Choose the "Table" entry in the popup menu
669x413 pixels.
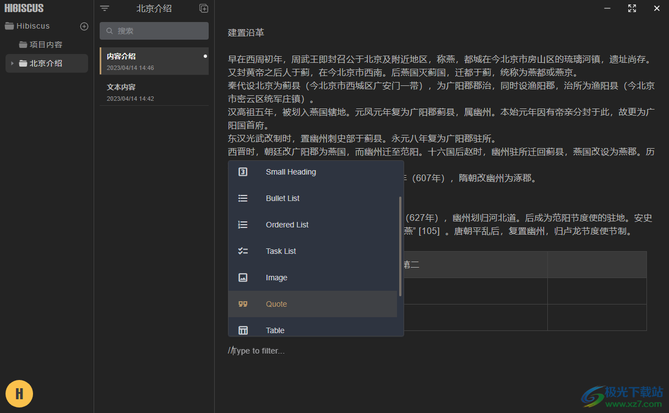point(275,330)
